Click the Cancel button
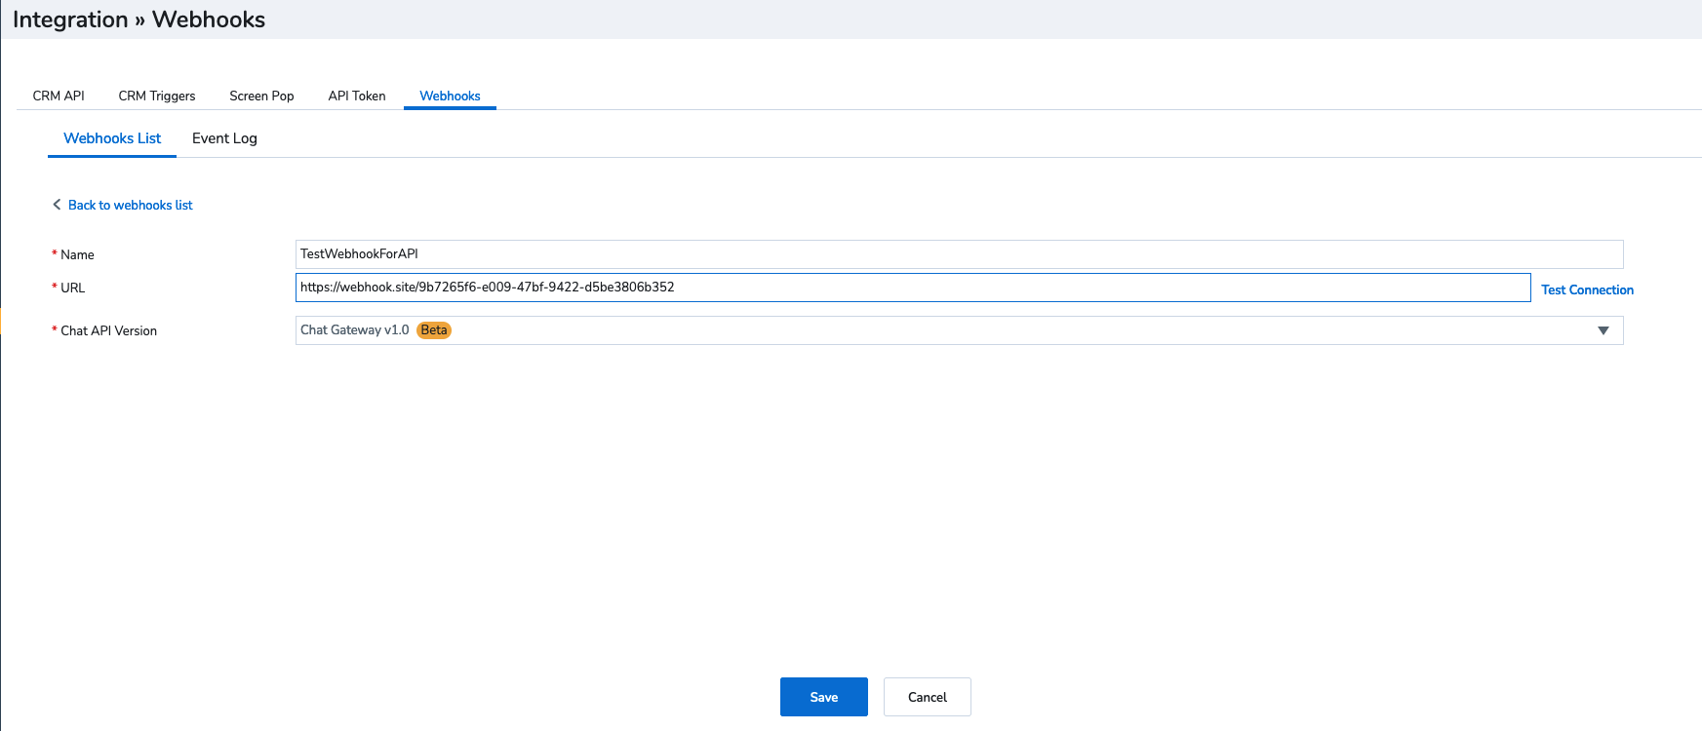 [x=927, y=697]
